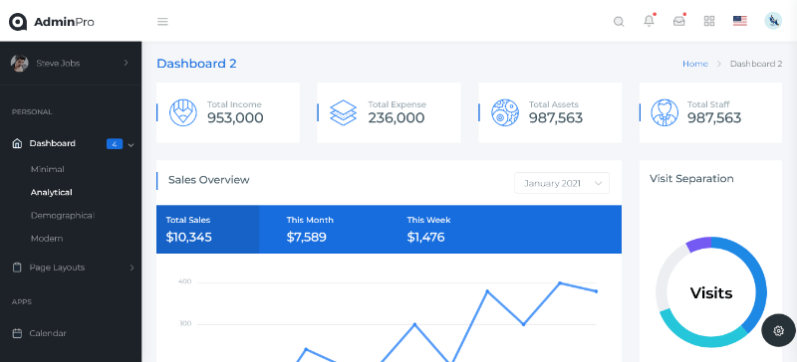
Task: Open the user avatar in top bar
Action: tap(773, 21)
